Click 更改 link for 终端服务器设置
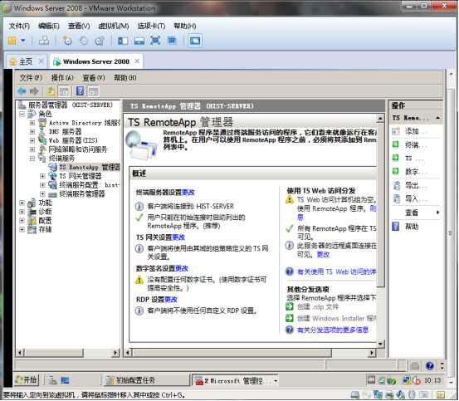459x401 pixels. coord(188,193)
